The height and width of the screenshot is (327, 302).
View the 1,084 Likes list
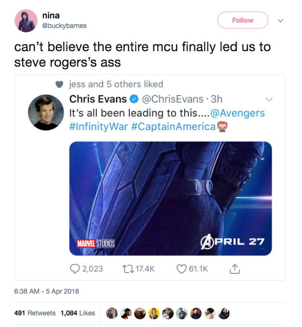pyautogui.click(x=78, y=313)
